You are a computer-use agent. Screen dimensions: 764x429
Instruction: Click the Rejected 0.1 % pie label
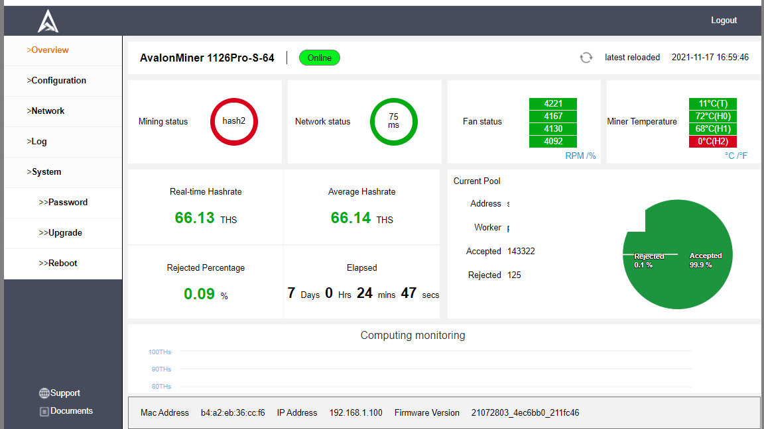[649, 260]
